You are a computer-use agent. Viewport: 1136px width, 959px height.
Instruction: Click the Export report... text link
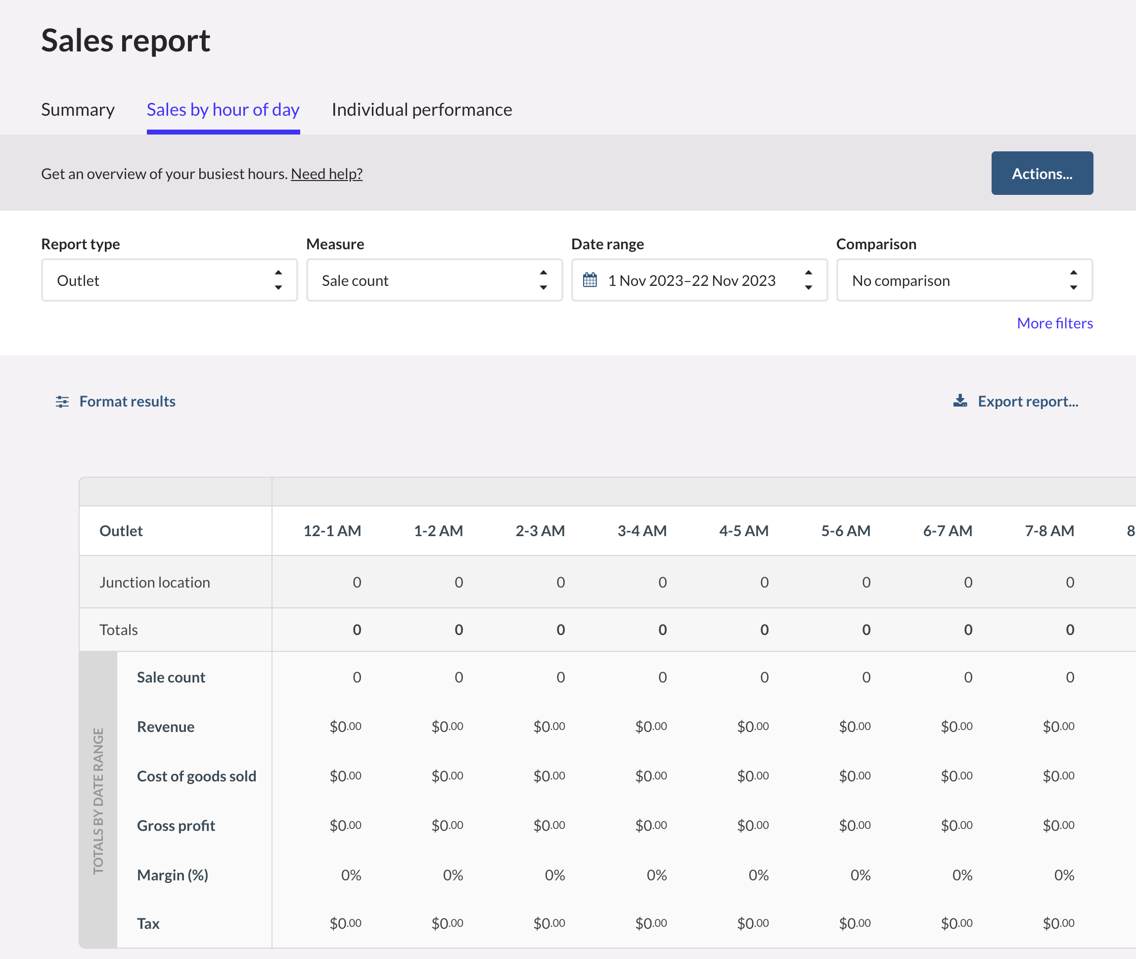tap(1027, 402)
